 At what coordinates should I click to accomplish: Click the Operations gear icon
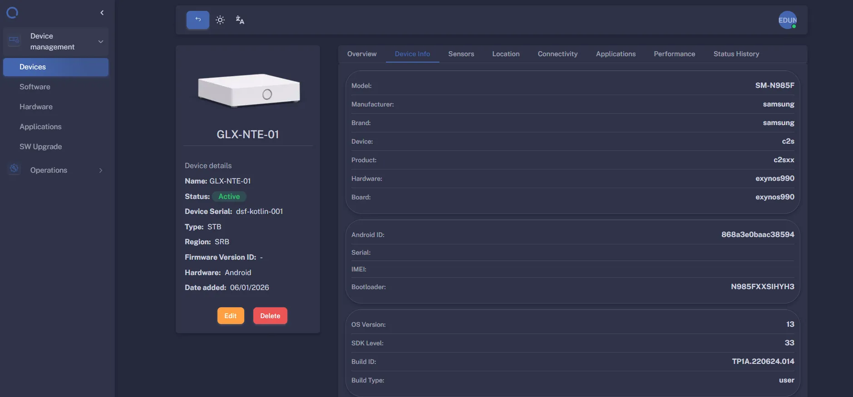tap(14, 169)
